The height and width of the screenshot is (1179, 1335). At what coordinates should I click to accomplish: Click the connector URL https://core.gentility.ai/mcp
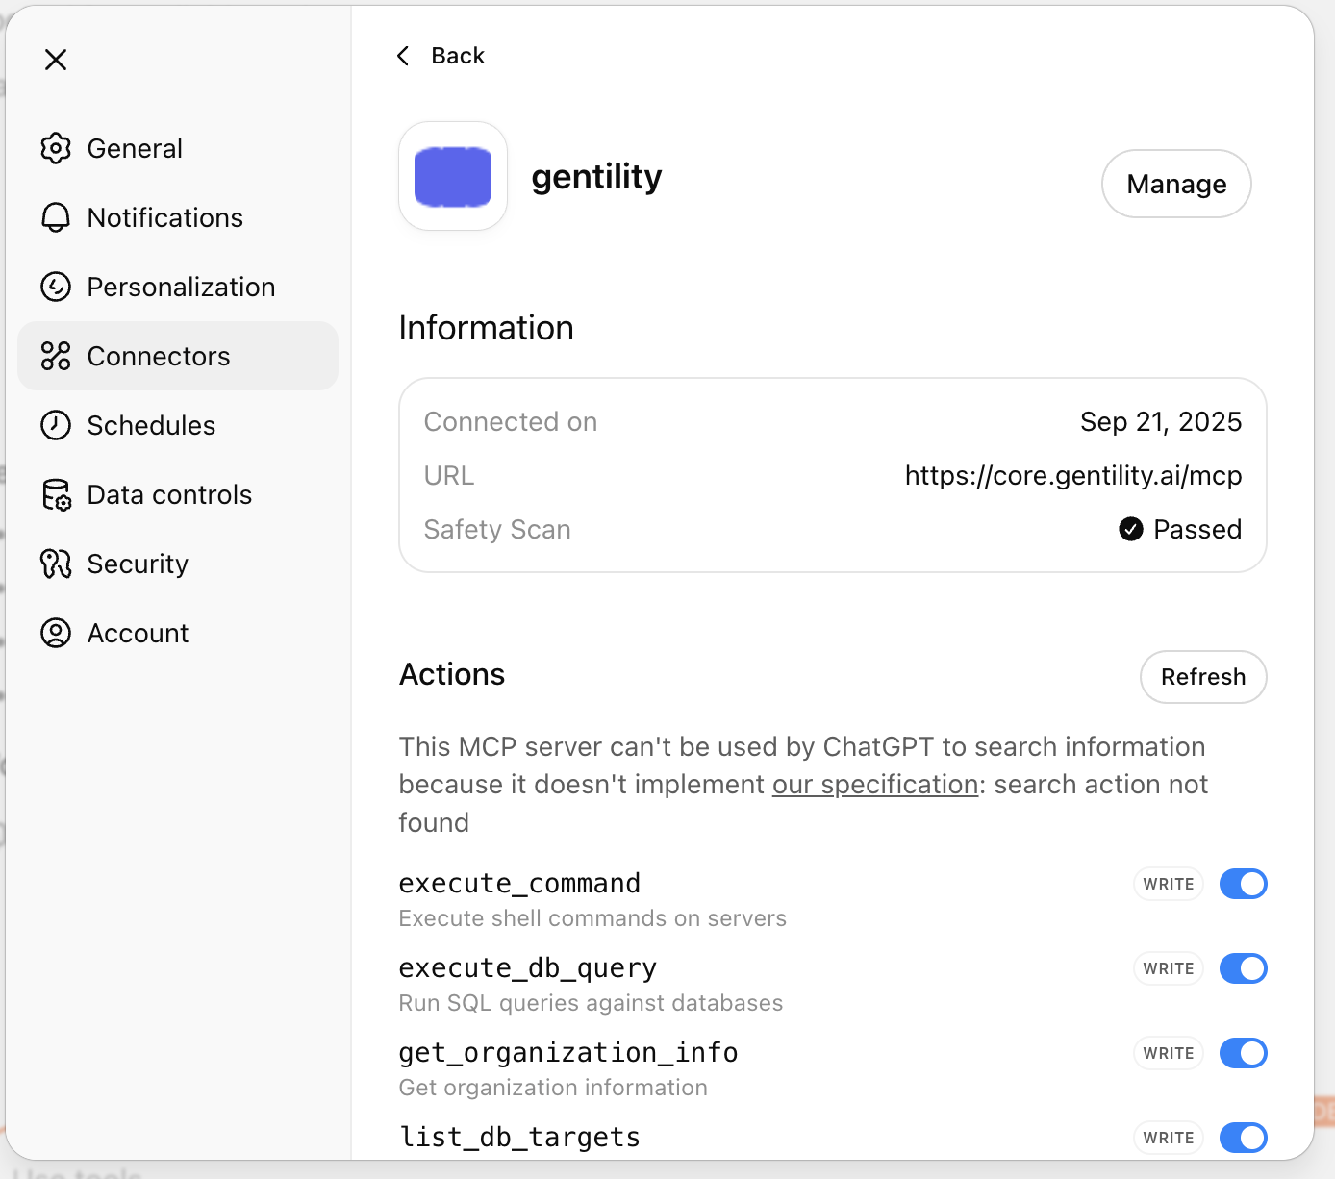tap(1072, 476)
